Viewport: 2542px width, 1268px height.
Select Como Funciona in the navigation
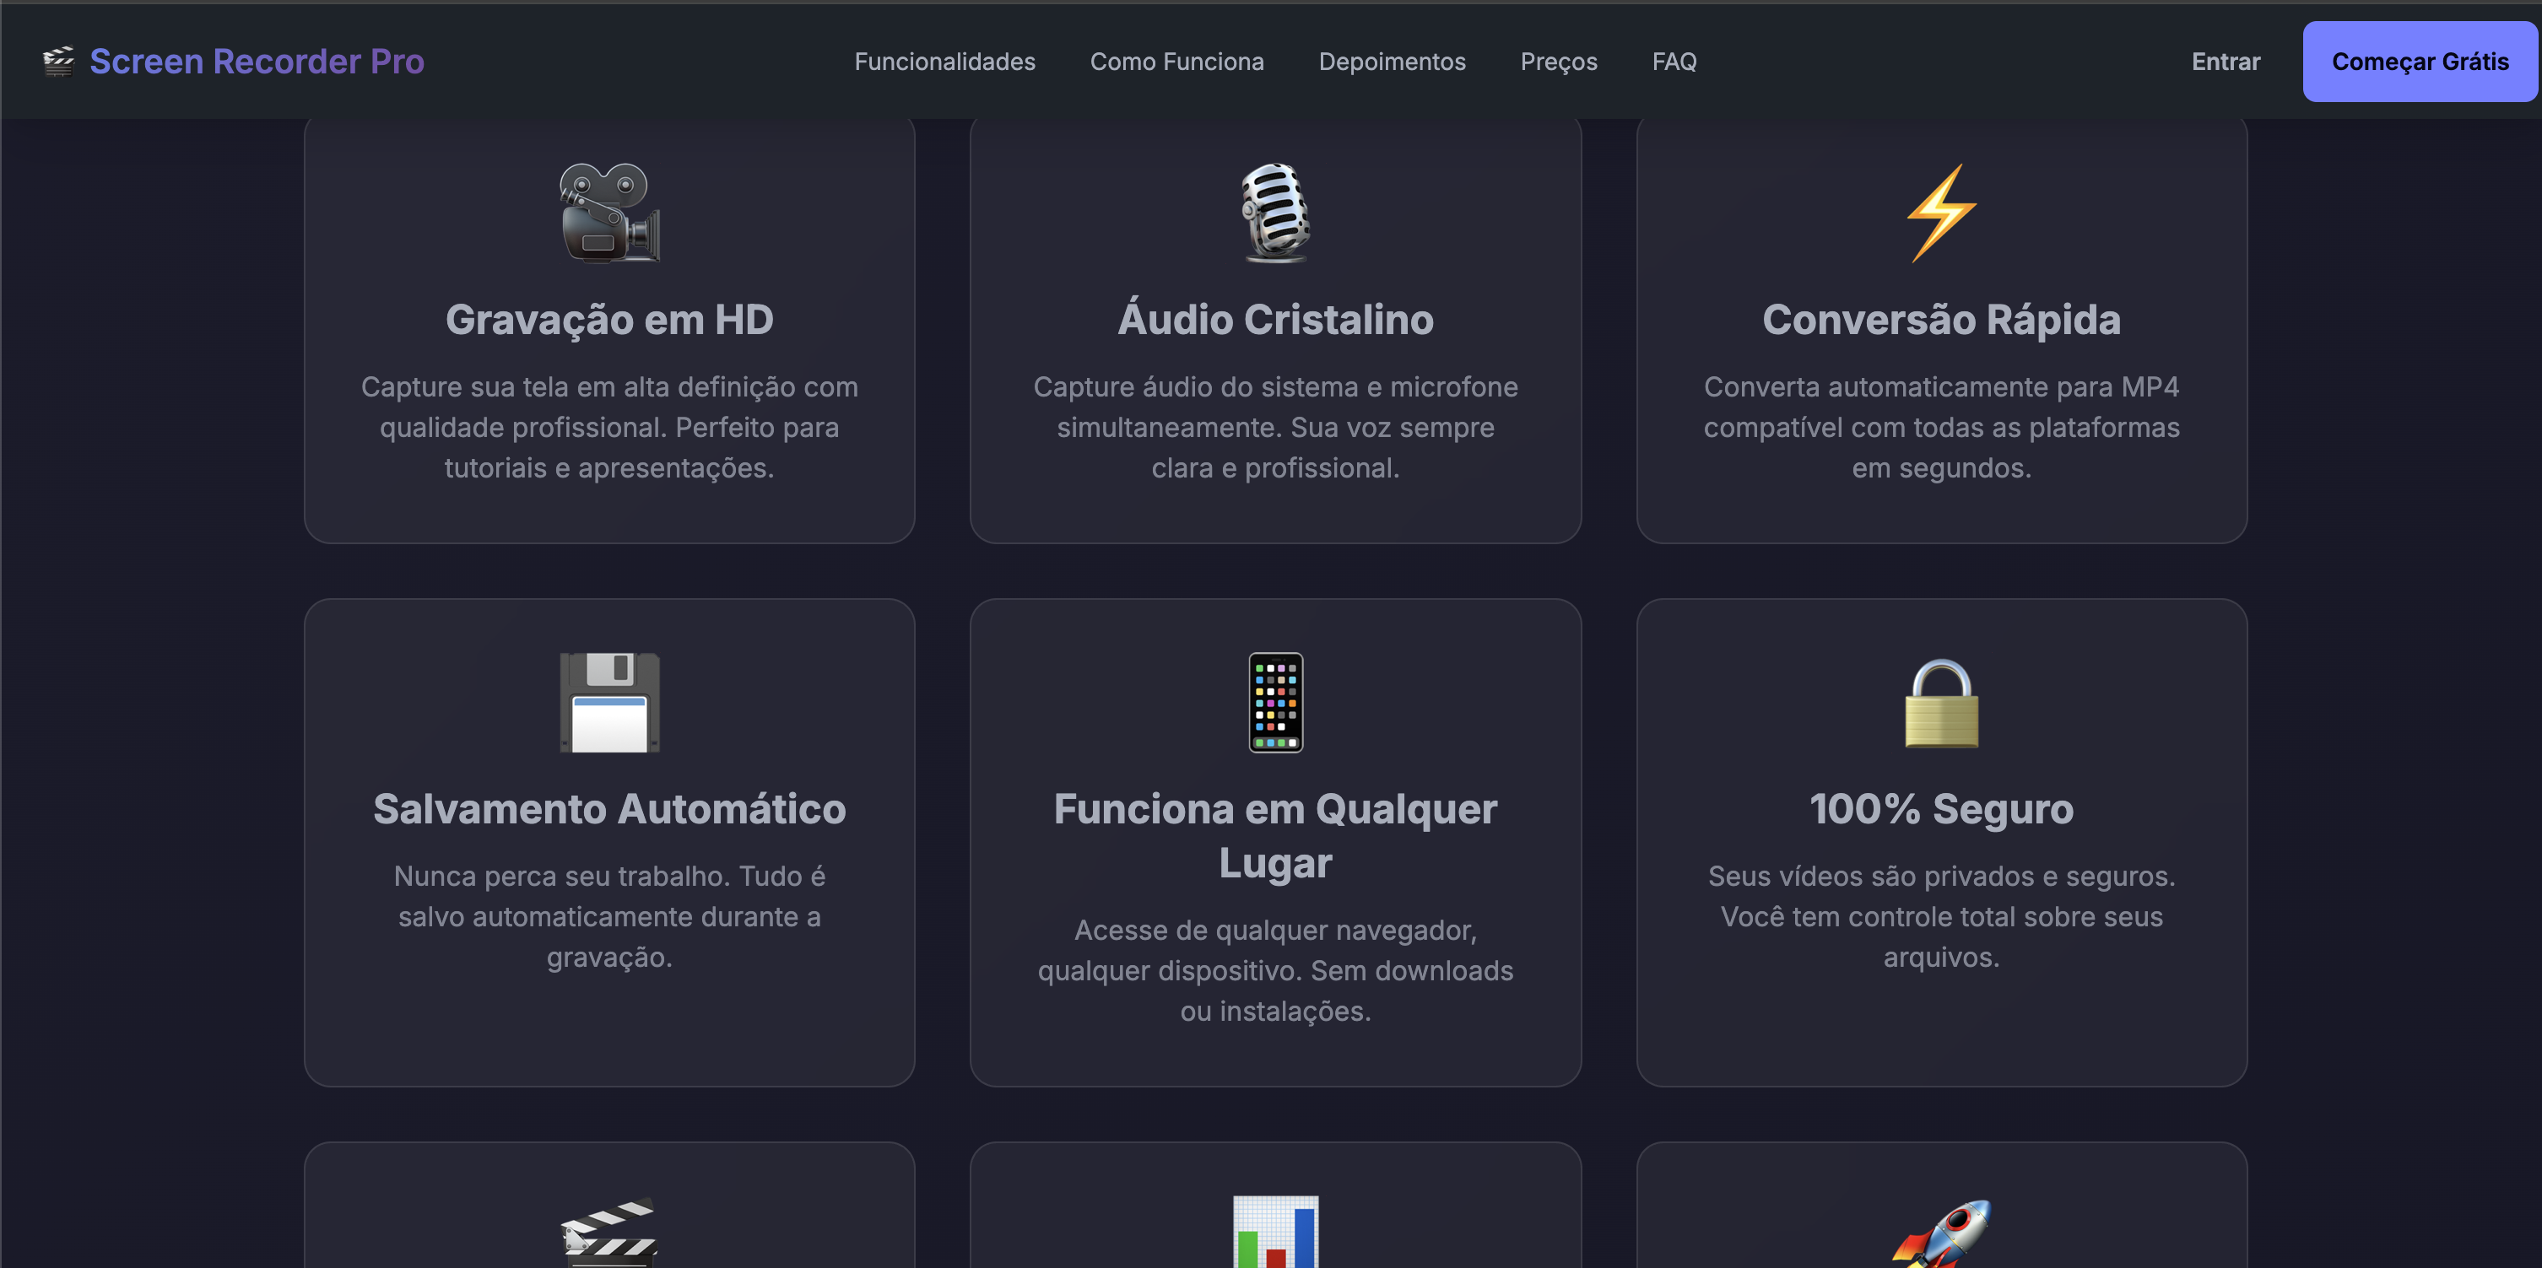click(1177, 62)
